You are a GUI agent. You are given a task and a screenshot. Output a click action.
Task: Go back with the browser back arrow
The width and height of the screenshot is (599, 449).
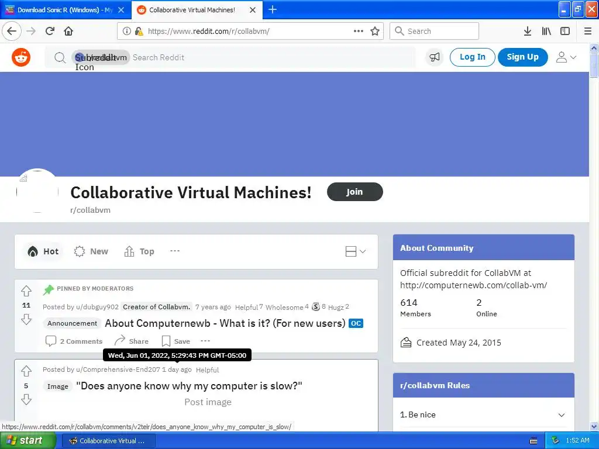pos(12,31)
